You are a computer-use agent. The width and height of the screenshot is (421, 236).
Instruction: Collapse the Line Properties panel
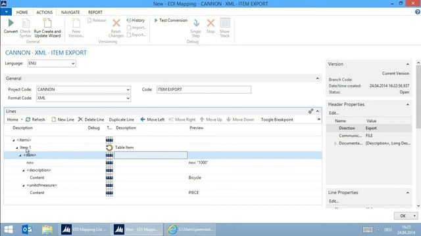click(407, 193)
